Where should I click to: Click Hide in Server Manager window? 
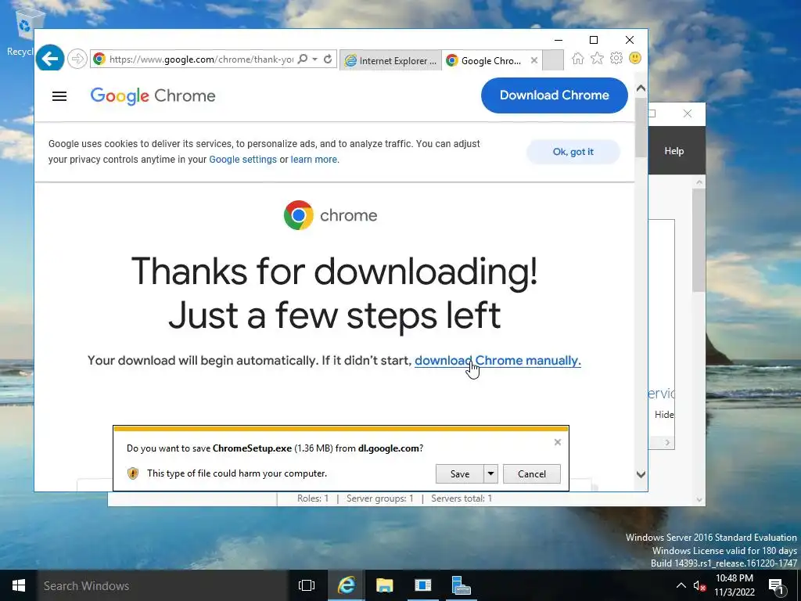coord(664,415)
